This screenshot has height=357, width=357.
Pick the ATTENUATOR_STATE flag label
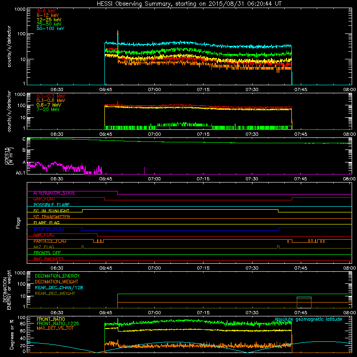tap(54, 193)
